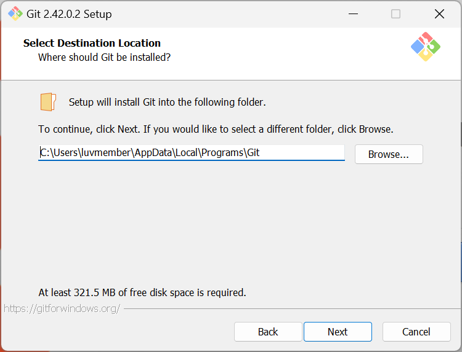Click the Git icon in the title bar
The image size is (462, 352).
[15, 14]
